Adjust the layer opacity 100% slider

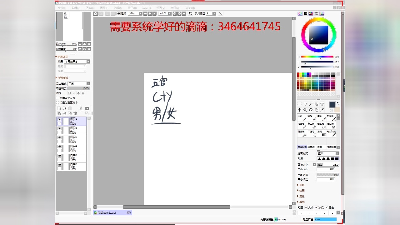coord(79,88)
